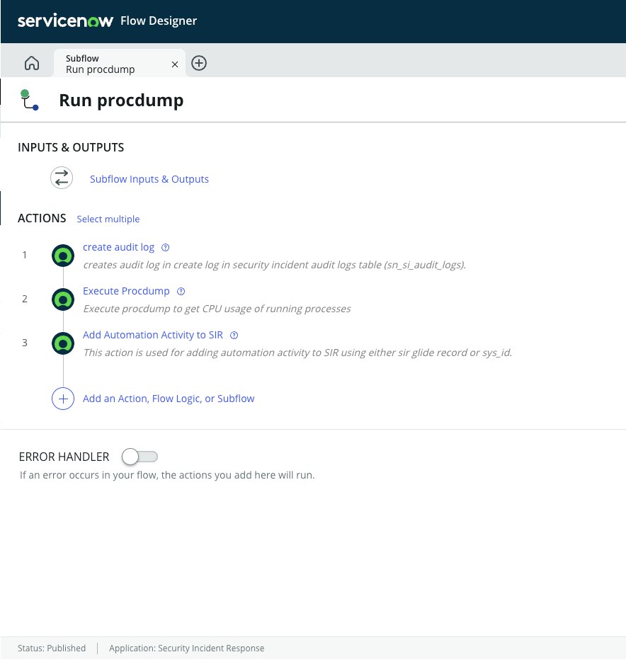Close the Run procdump subflow tab
626x669 pixels.
point(174,64)
